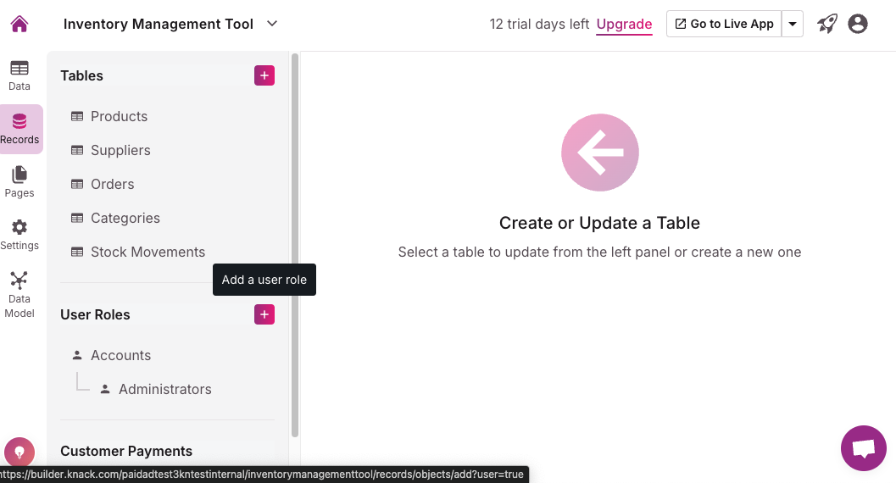Open the Go to Live App dropdown arrow
The height and width of the screenshot is (483, 896).
tap(793, 24)
